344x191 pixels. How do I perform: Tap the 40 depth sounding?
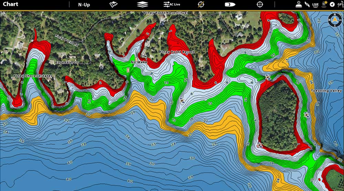tap(70, 162)
